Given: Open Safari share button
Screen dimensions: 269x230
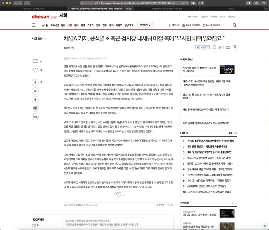Looking at the screenshot, I should (x=256, y=3).
